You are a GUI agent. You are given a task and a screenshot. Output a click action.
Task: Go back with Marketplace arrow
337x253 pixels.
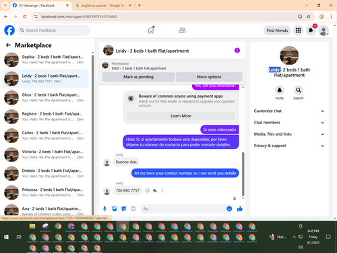pyautogui.click(x=8, y=45)
